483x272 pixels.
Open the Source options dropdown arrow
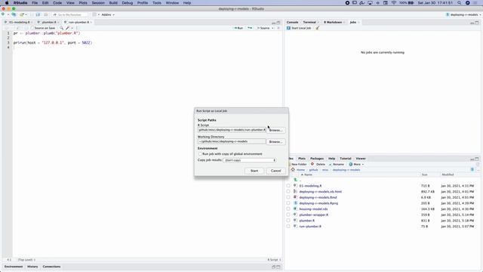click(272, 28)
